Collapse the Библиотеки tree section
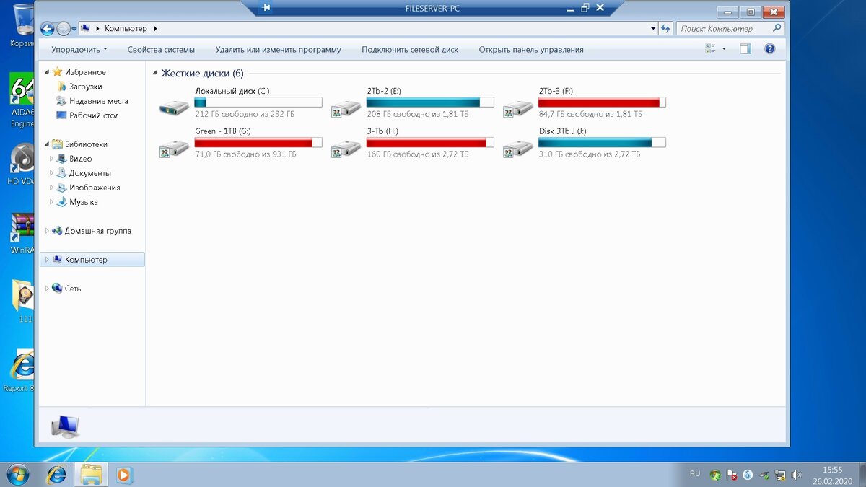 [48, 144]
